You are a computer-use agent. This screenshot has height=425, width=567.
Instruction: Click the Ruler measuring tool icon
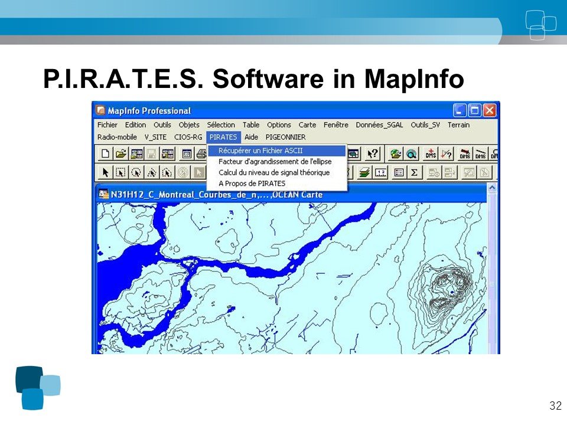point(380,173)
